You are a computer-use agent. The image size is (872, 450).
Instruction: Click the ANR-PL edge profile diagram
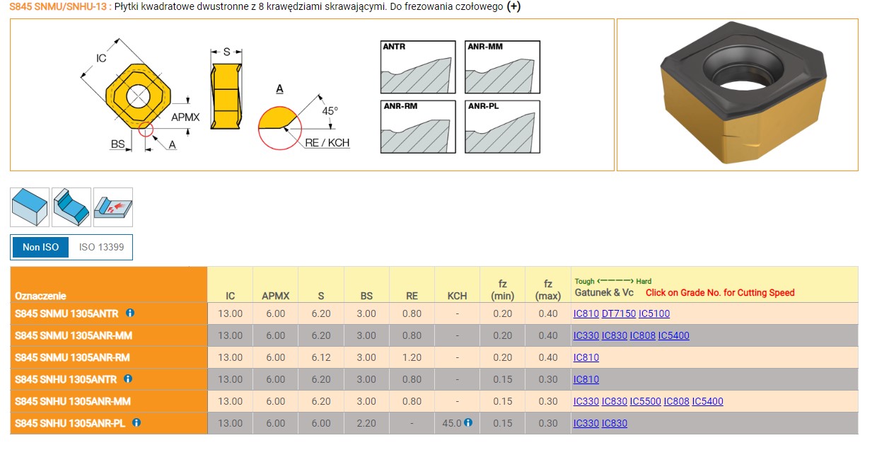502,127
